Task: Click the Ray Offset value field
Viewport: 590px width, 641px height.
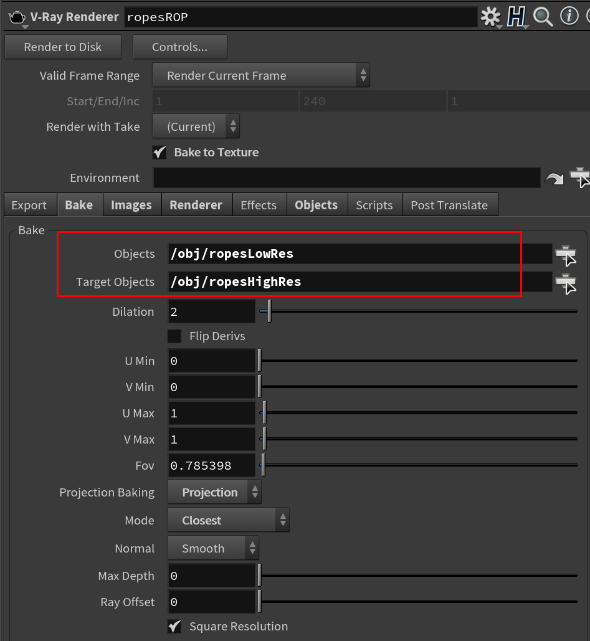Action: tap(211, 602)
